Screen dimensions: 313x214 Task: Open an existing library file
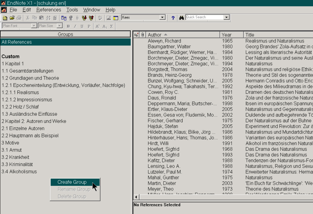(11, 17)
